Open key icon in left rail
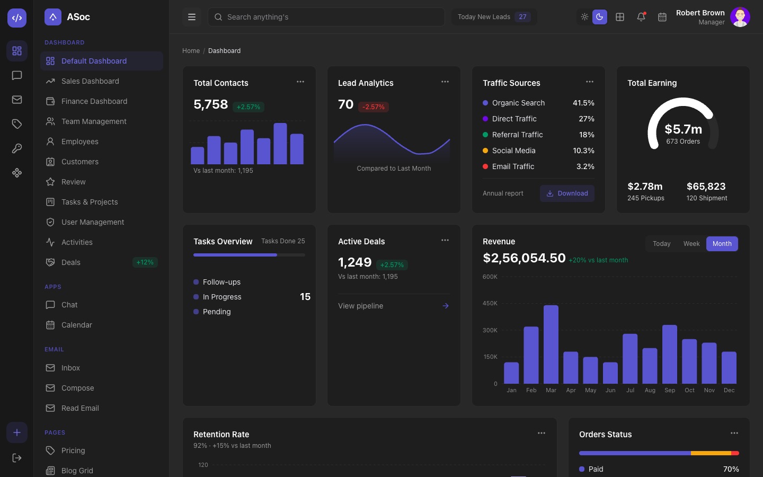This screenshot has height=477, width=763. (x=17, y=148)
